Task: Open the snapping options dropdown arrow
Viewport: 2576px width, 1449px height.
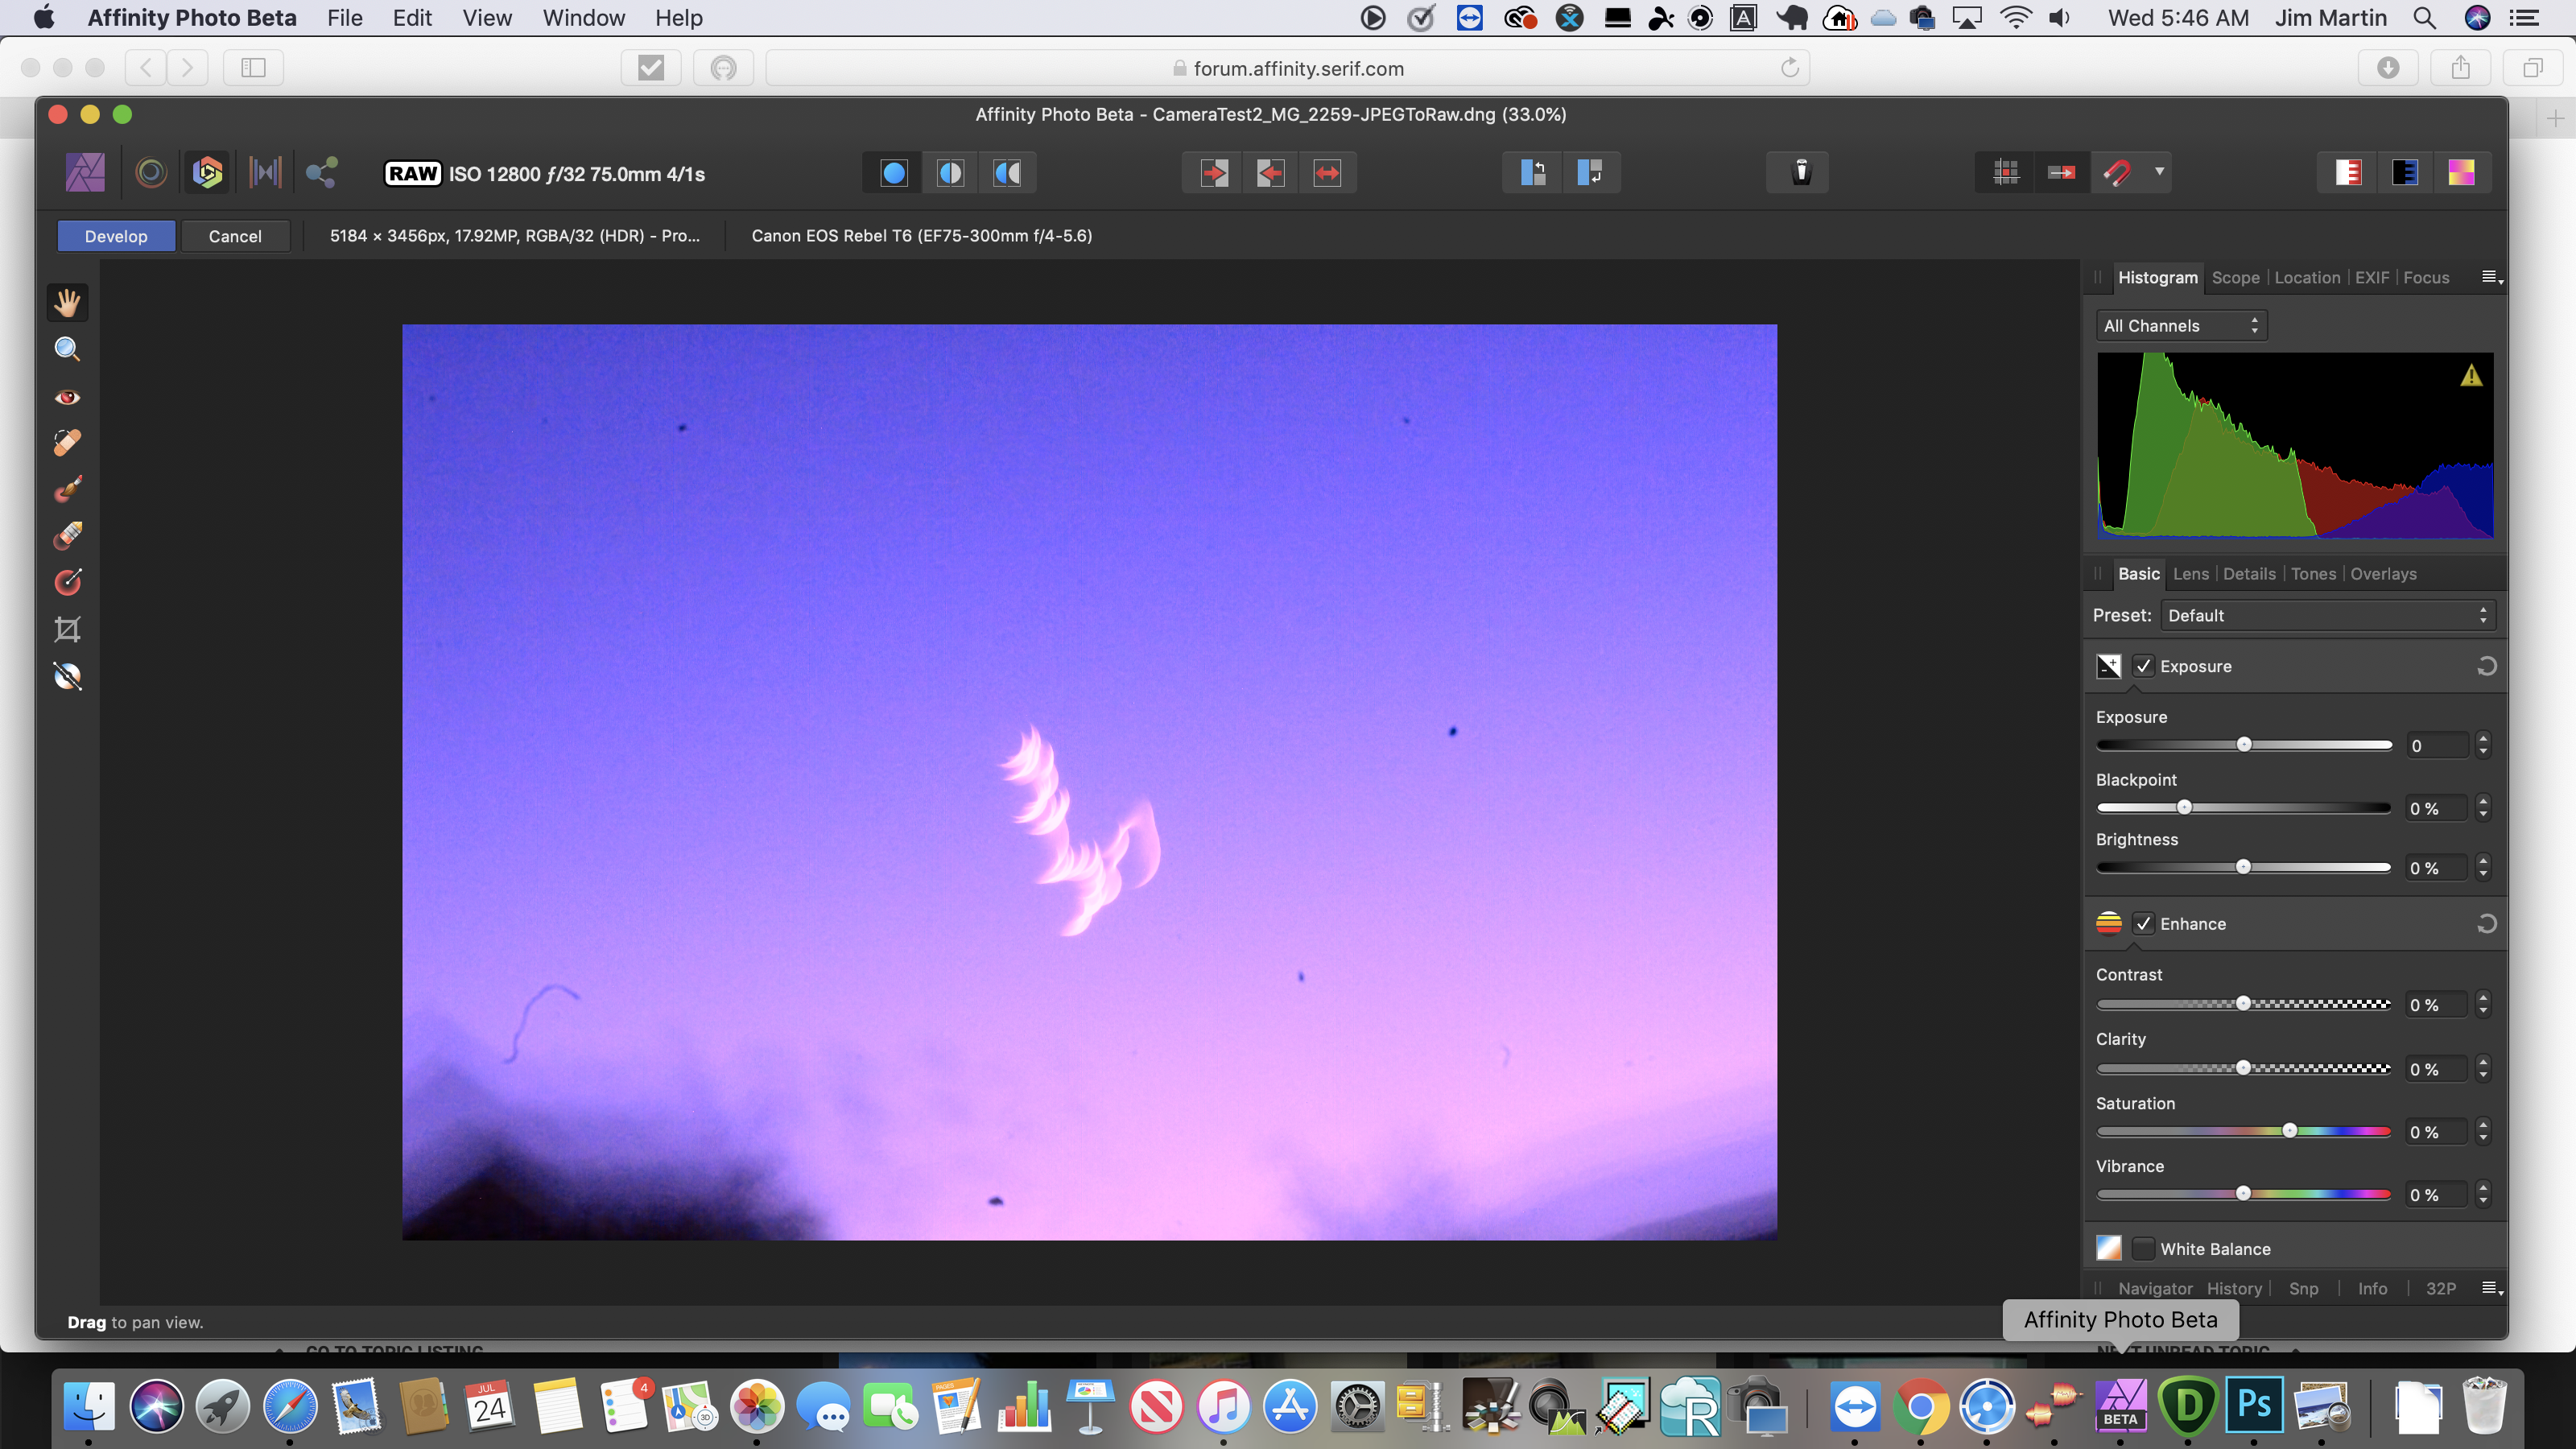Action: point(2160,172)
